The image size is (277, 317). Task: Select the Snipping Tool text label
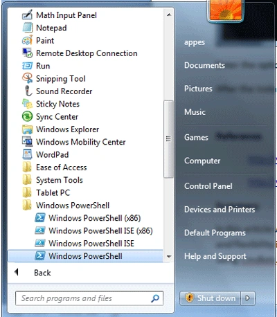coord(61,79)
